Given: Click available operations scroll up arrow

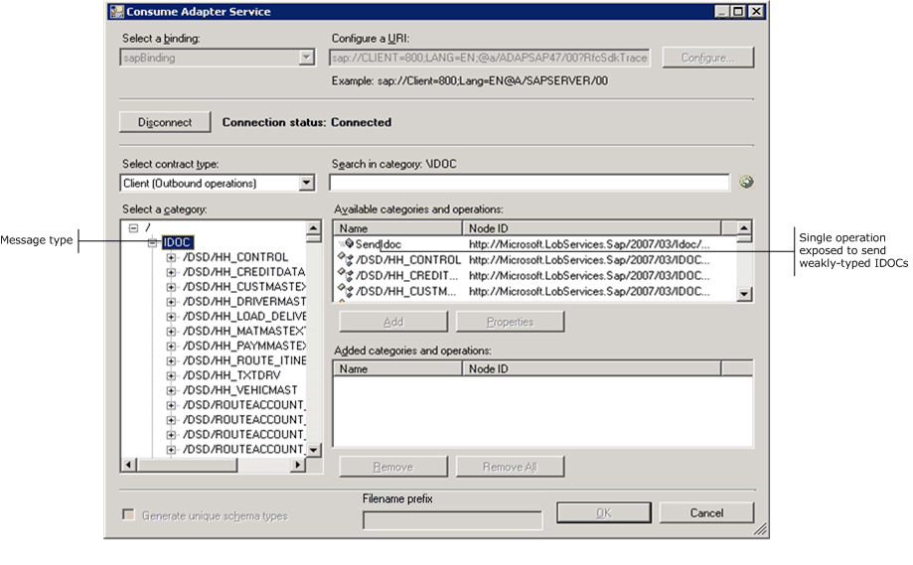Looking at the screenshot, I should tap(744, 228).
